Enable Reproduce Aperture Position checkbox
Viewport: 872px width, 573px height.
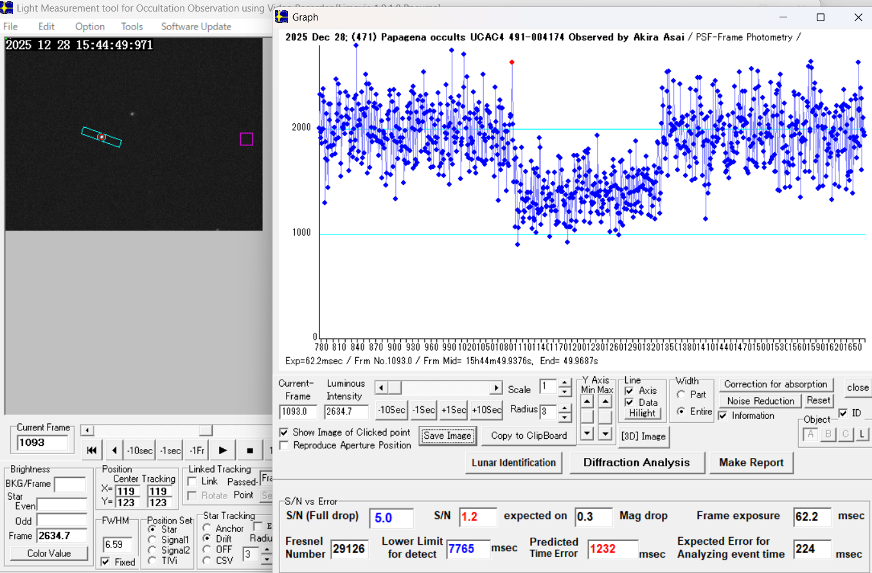285,445
